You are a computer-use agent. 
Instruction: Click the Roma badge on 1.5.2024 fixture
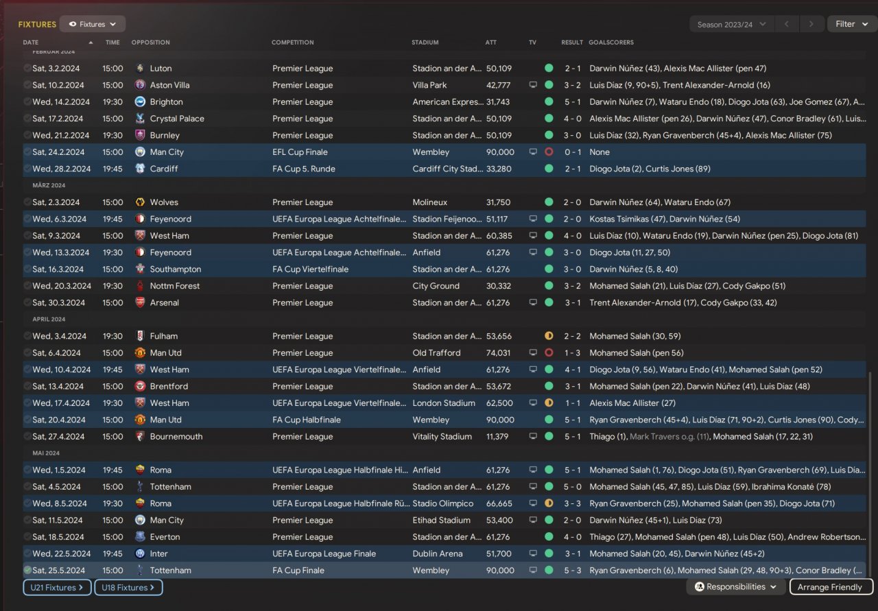pyautogui.click(x=140, y=470)
